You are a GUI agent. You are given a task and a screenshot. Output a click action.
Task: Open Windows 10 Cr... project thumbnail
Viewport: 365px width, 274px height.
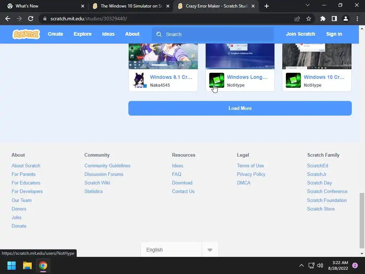(317, 56)
